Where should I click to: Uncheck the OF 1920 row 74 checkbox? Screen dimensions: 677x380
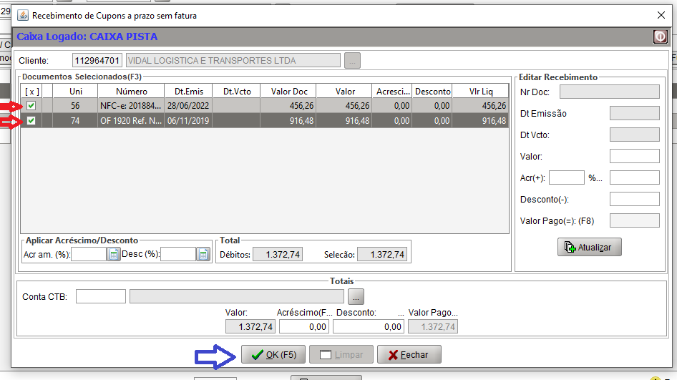(31, 121)
